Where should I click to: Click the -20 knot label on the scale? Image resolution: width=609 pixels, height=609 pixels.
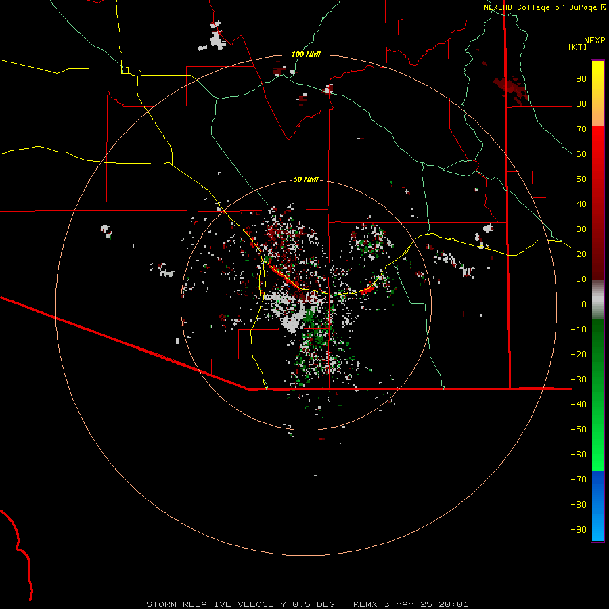point(579,354)
